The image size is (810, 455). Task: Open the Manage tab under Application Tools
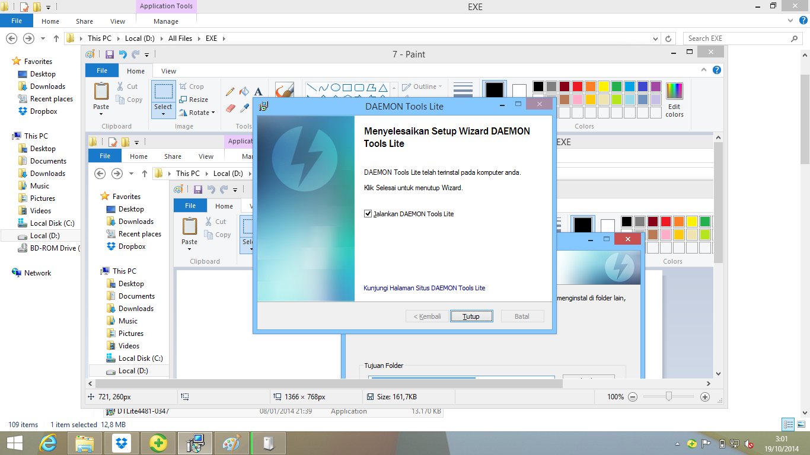pyautogui.click(x=166, y=21)
